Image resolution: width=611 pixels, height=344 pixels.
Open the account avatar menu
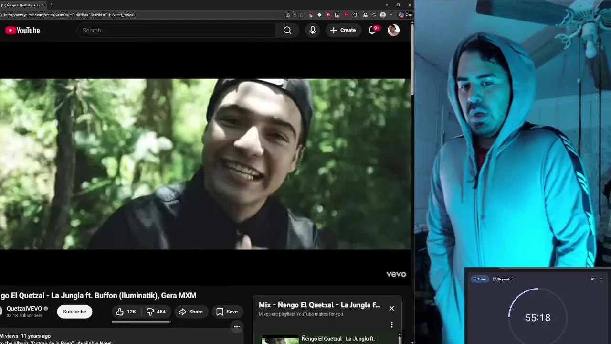393,30
